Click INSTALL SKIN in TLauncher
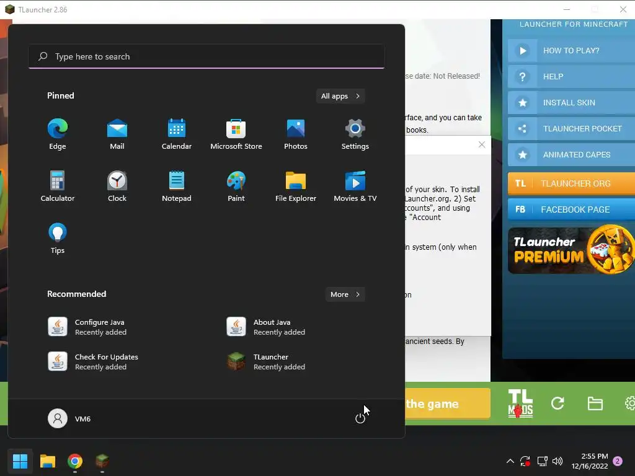The width and height of the screenshot is (635, 476). tap(571, 102)
